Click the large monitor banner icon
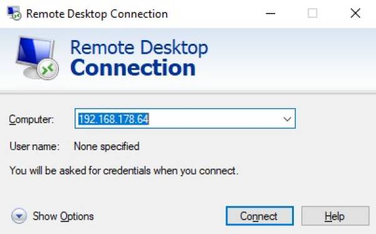The height and width of the screenshot is (234, 376). 37,58
